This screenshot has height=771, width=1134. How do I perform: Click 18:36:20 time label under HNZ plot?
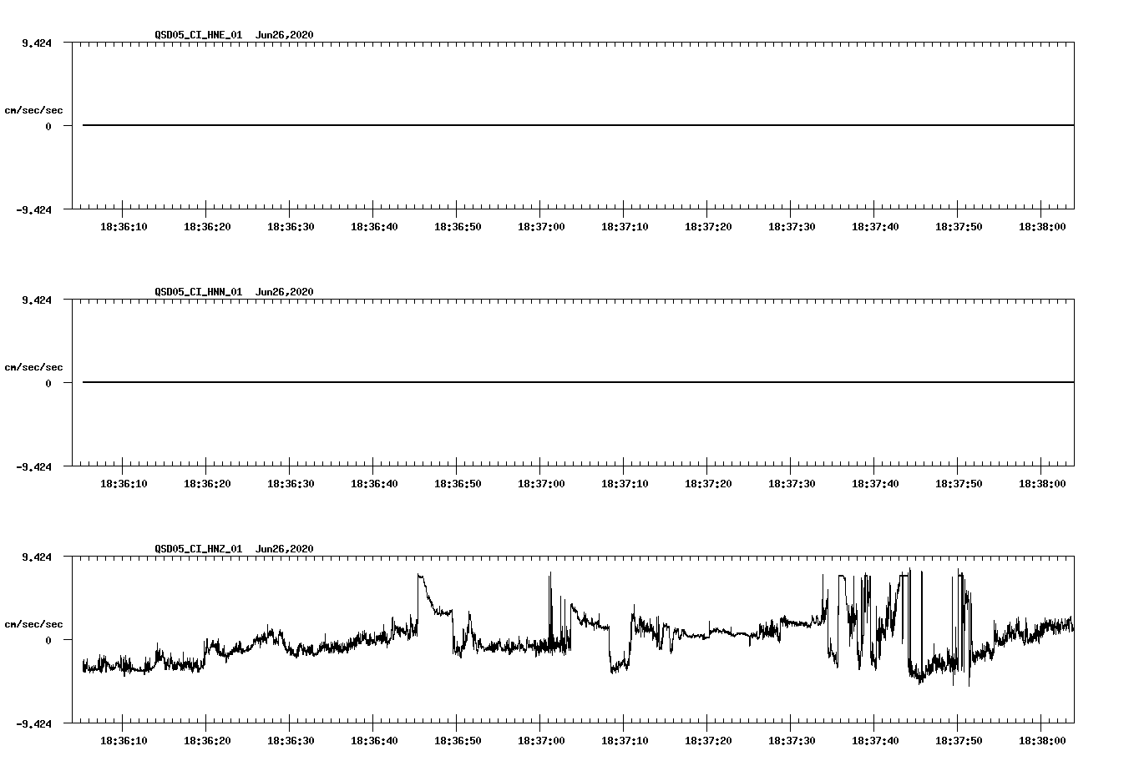pos(207,741)
